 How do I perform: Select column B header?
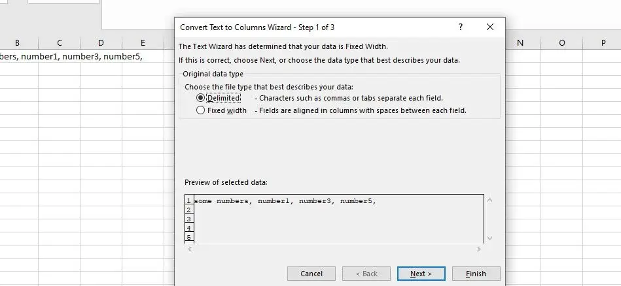pyautogui.click(x=17, y=43)
